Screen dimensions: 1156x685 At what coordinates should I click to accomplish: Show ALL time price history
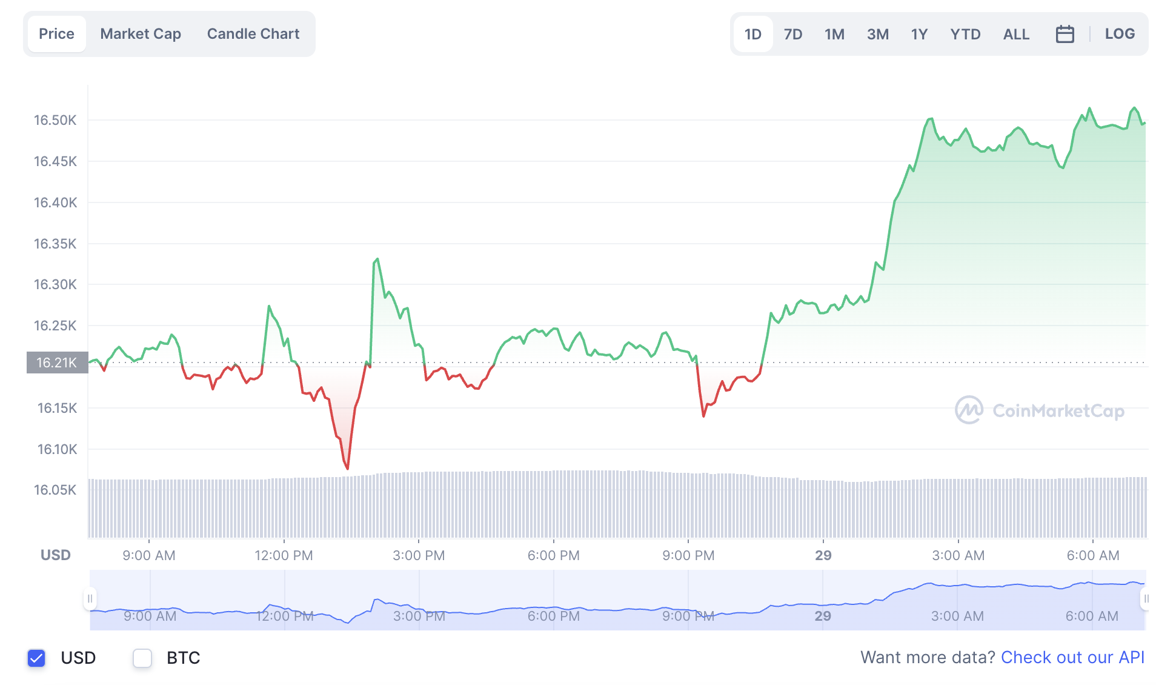point(1016,34)
